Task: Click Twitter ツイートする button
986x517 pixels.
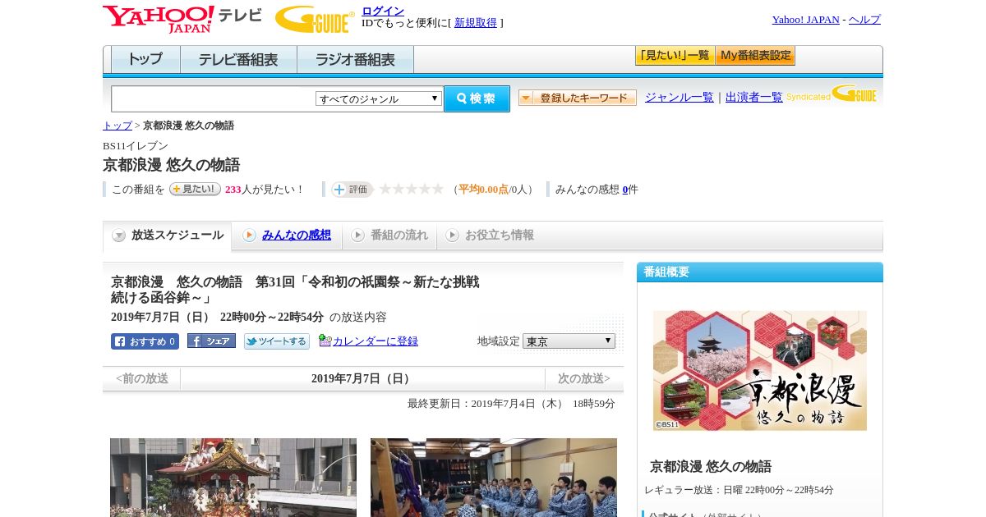Action: point(277,341)
